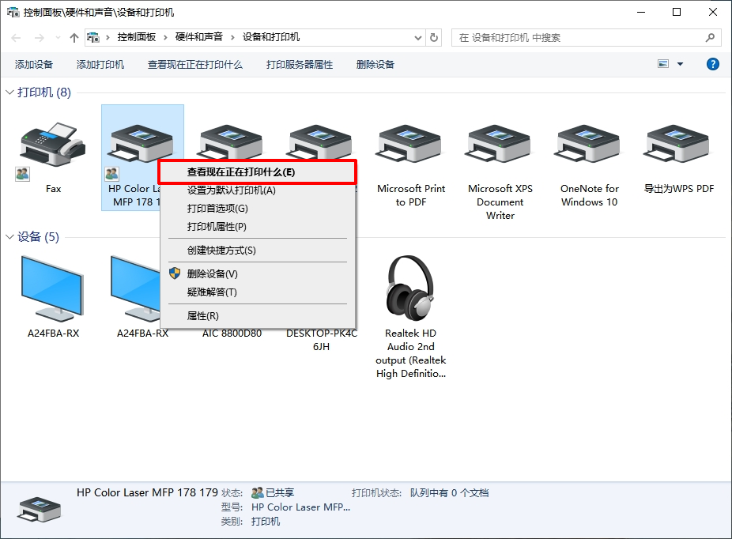Open the recent locations dropdown arrow
The height and width of the screenshot is (539, 732).
pyautogui.click(x=58, y=37)
